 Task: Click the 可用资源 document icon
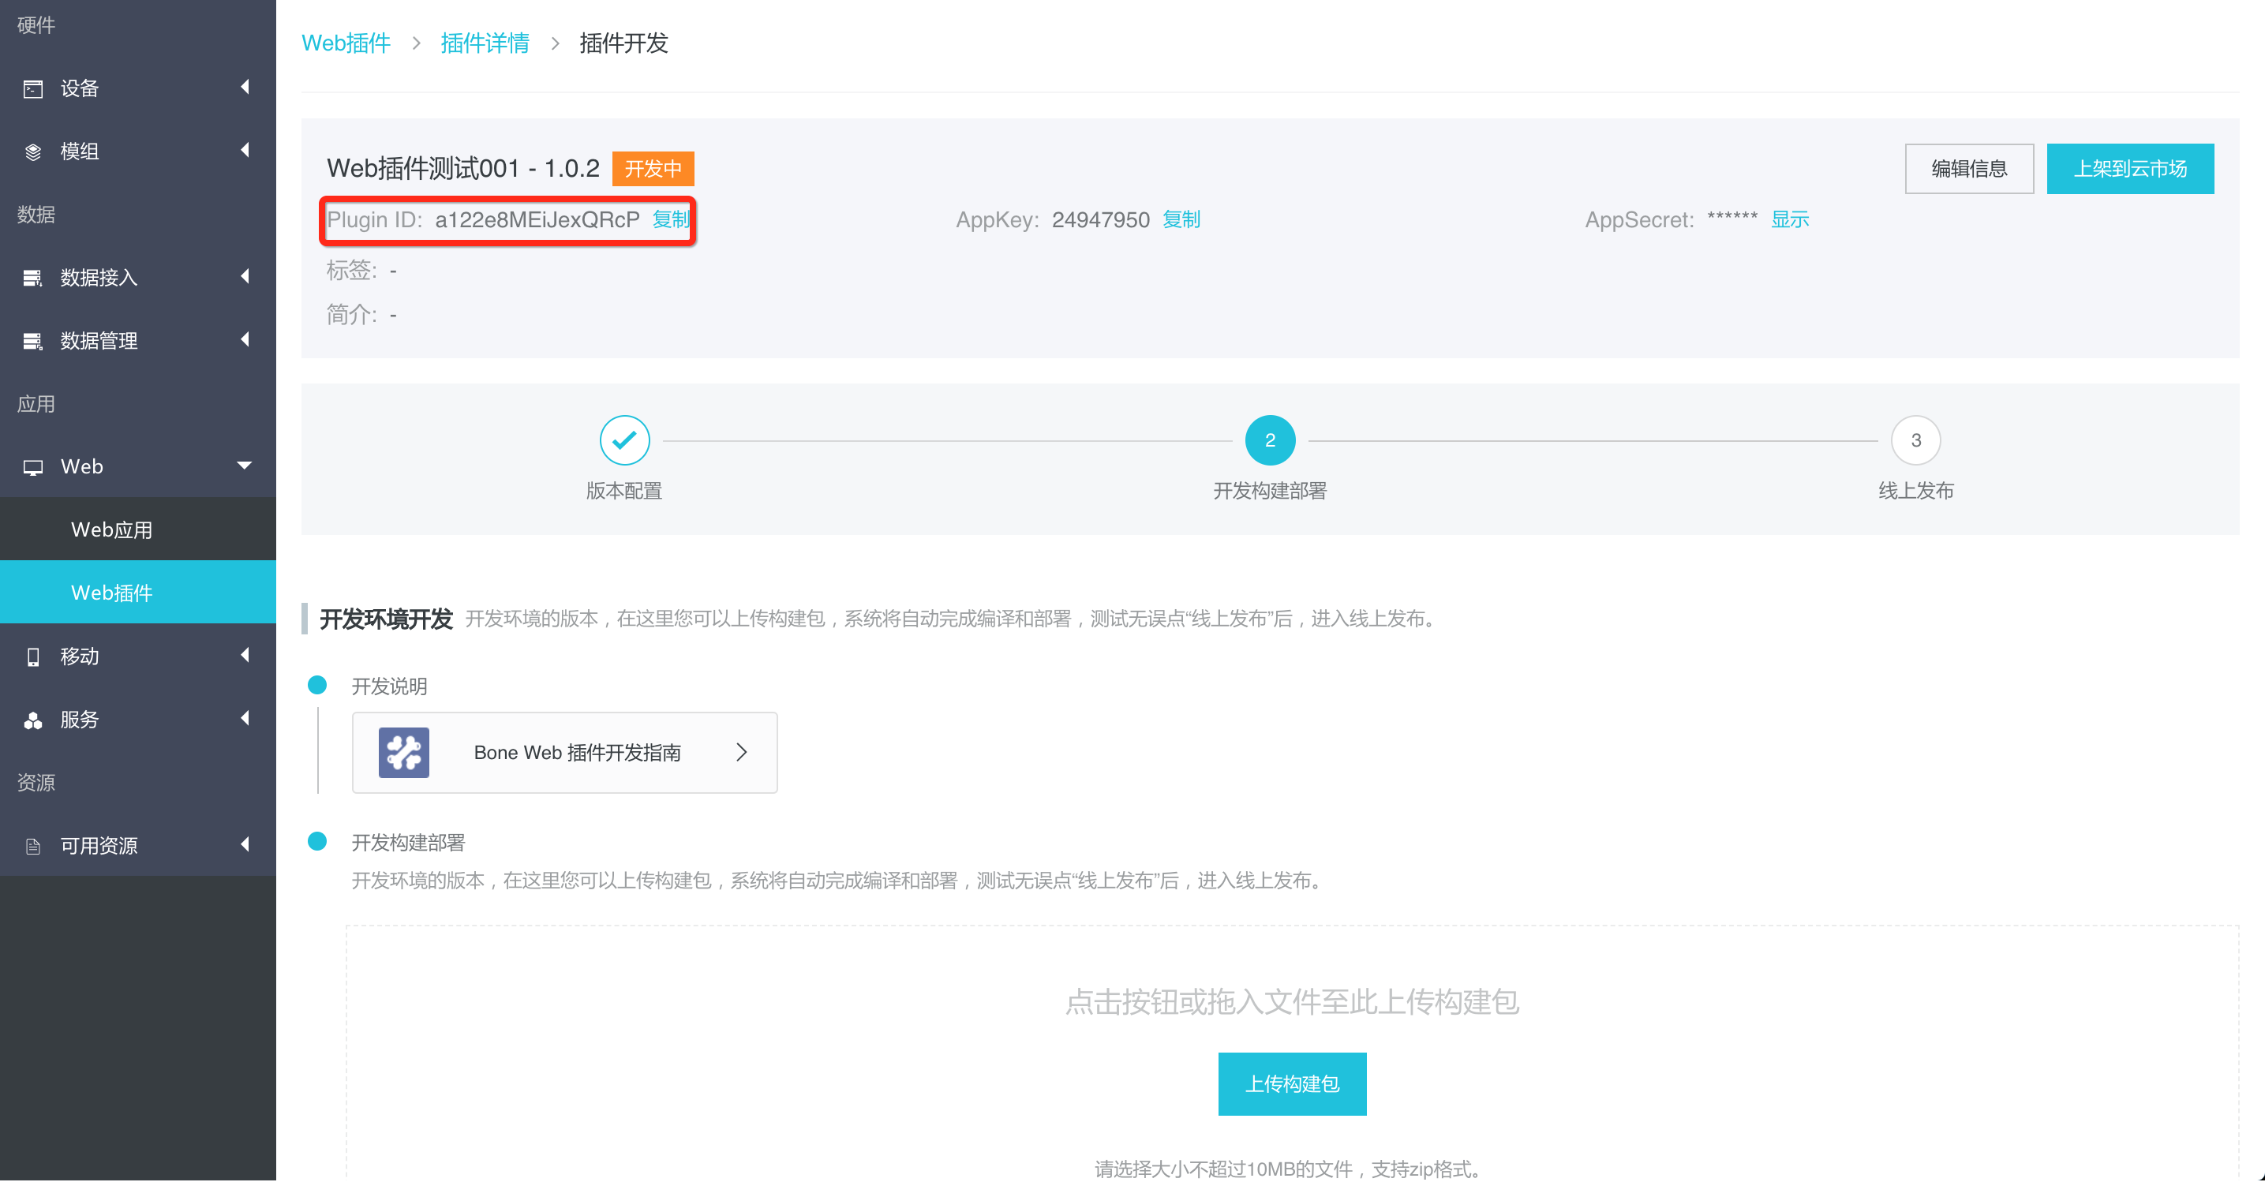click(x=32, y=847)
